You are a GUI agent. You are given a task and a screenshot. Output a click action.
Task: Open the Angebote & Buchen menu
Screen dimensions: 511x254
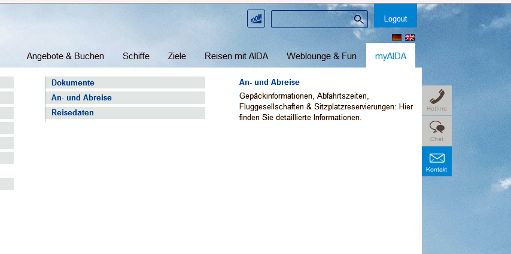[x=65, y=56]
